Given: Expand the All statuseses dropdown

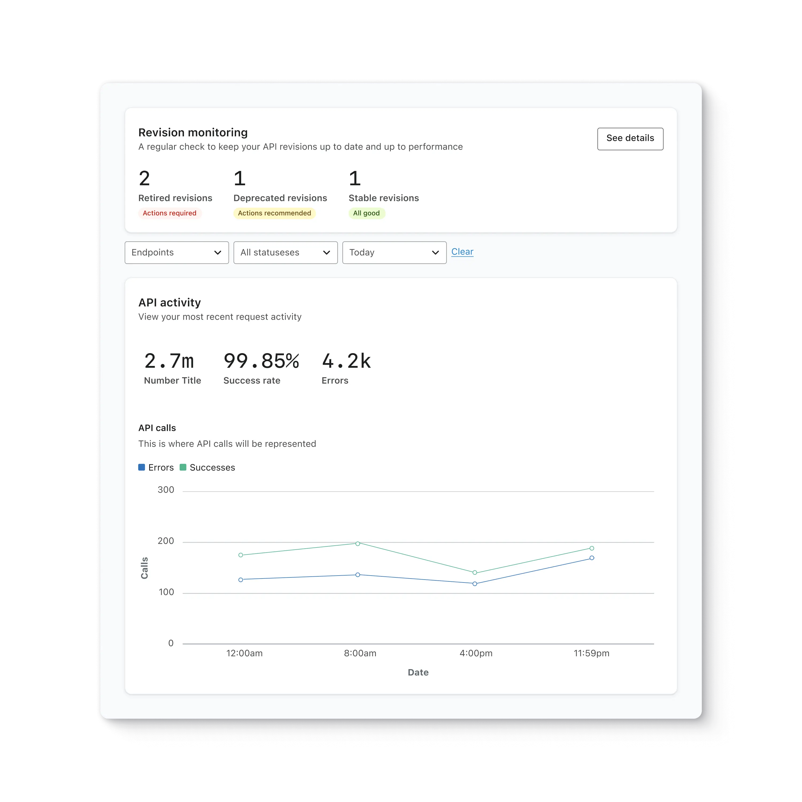Looking at the screenshot, I should point(285,252).
